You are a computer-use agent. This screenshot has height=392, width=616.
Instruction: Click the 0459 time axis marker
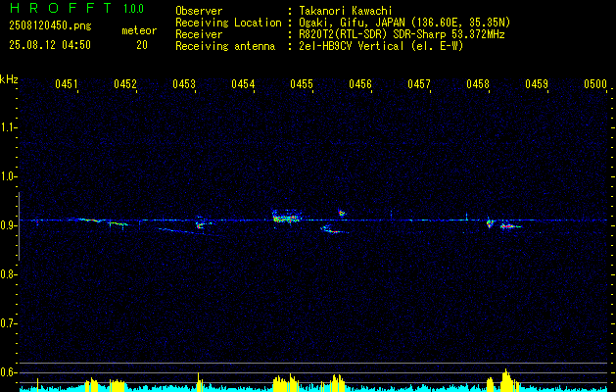coord(537,83)
